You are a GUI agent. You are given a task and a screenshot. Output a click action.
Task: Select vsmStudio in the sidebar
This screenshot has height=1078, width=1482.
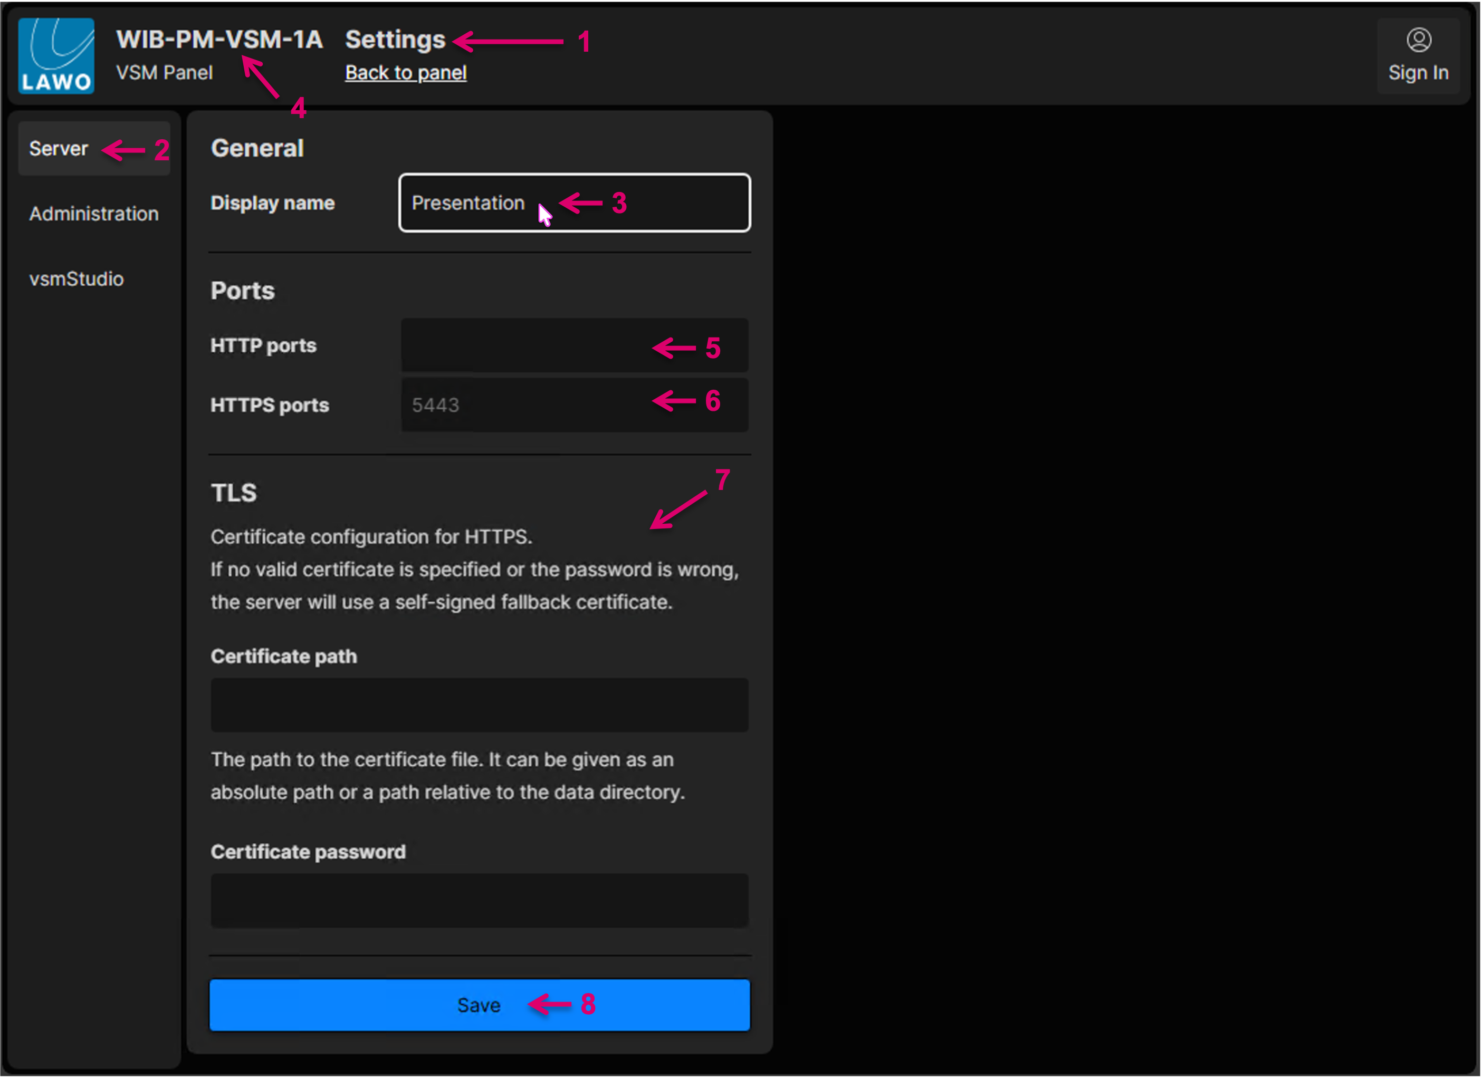[x=77, y=279]
